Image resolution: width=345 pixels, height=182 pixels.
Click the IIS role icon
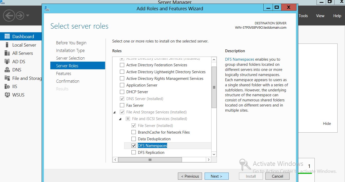7,87
